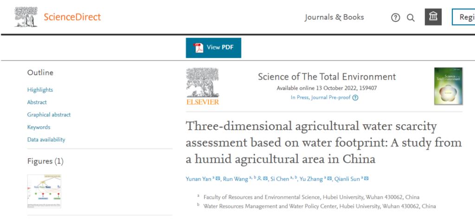
Task: Open the Figure 1 thumbnail
Action: [x=44, y=191]
